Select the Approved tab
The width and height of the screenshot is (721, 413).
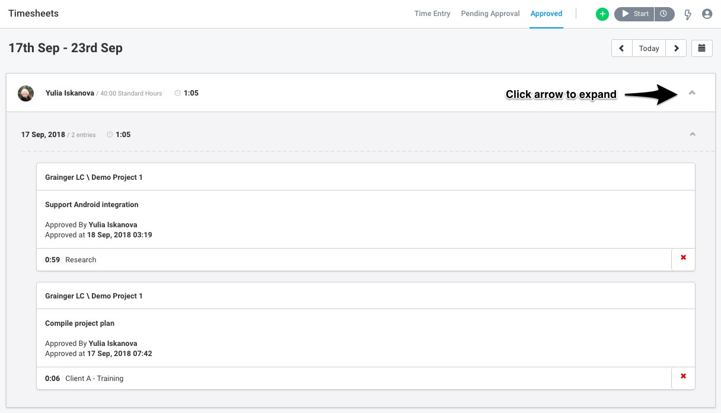tap(546, 14)
